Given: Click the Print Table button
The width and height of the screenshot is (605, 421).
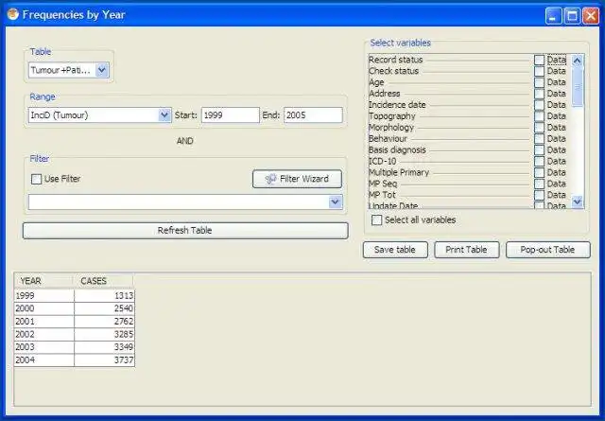Looking at the screenshot, I should [466, 250].
